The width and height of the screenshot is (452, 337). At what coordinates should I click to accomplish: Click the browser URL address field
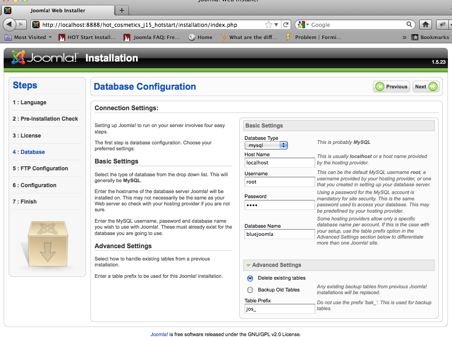[x=152, y=25]
